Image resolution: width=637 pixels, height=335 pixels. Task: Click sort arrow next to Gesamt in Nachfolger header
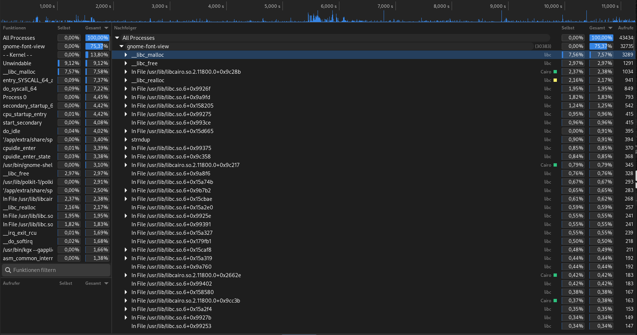point(610,28)
